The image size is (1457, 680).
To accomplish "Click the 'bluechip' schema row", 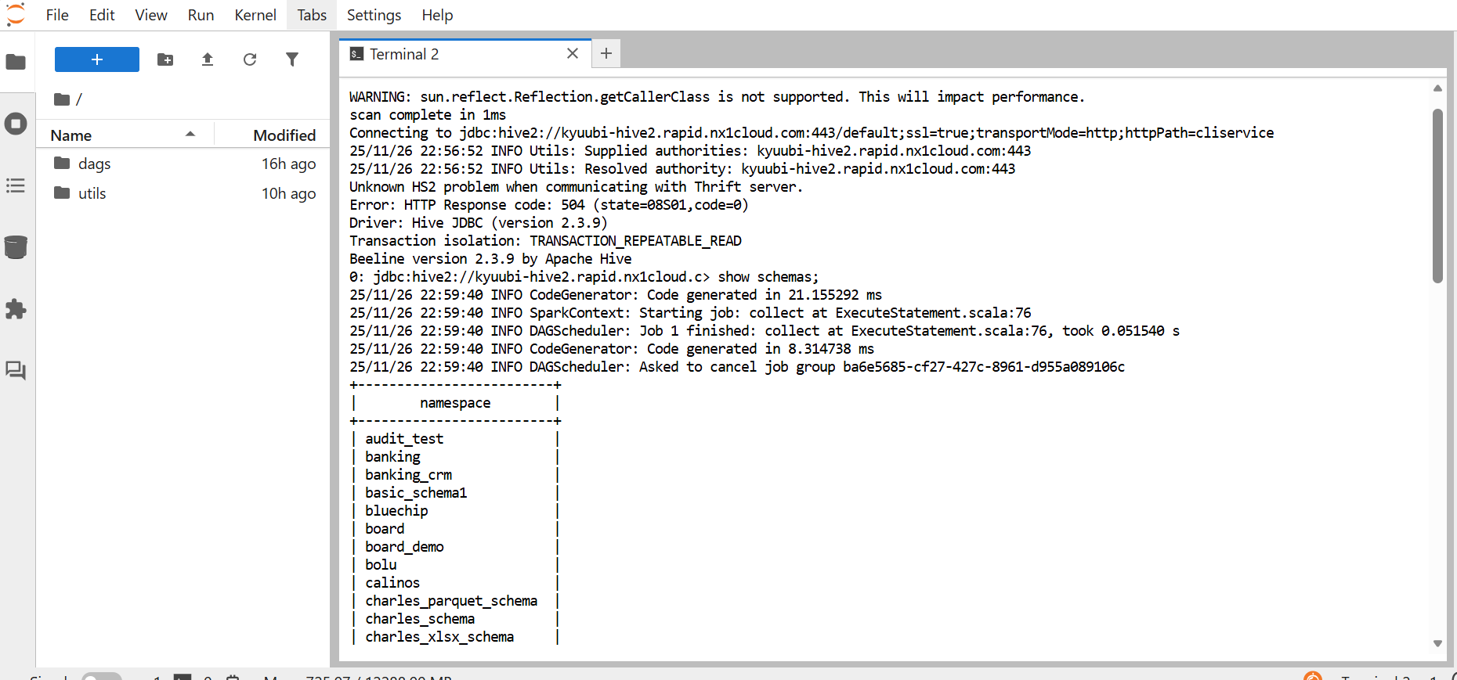I will point(396,511).
